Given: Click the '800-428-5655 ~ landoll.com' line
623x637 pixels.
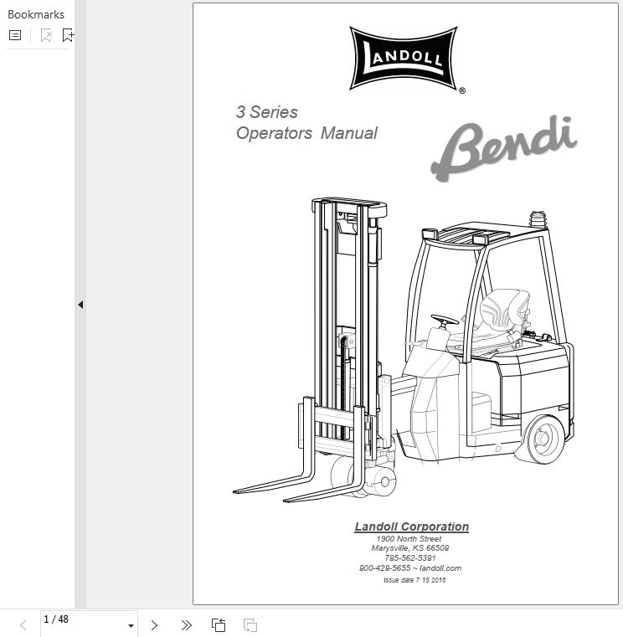Looking at the screenshot, I should pos(410,568).
